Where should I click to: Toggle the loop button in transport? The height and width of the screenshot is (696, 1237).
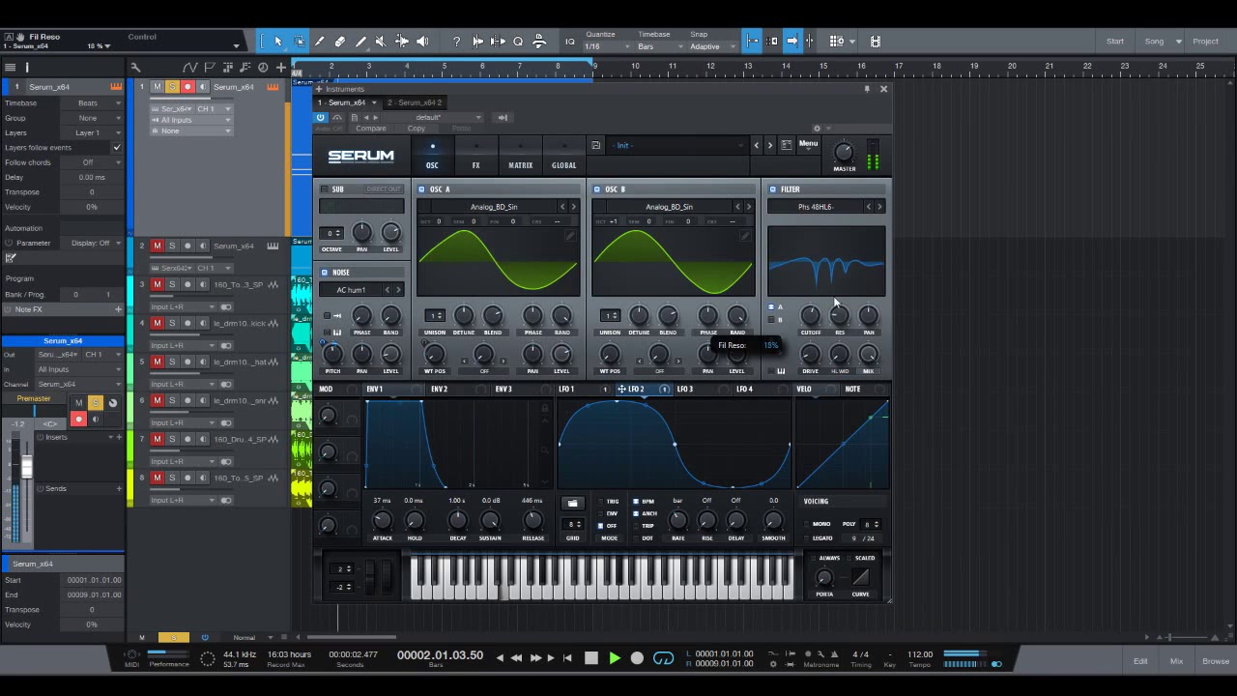point(663,658)
